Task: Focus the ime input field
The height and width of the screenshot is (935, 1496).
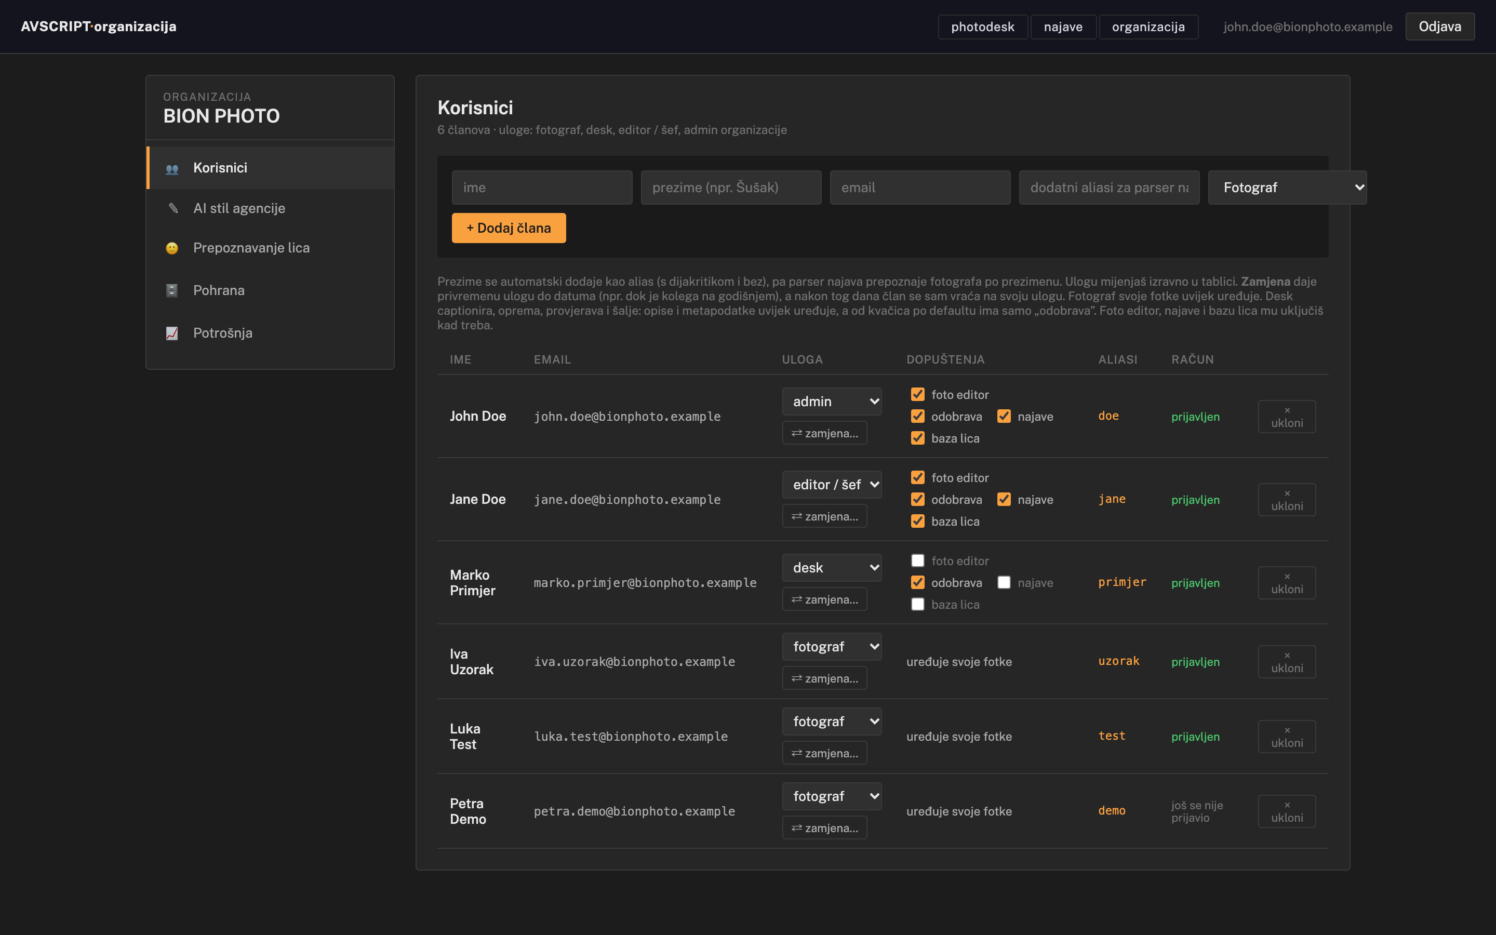Action: pyautogui.click(x=542, y=188)
